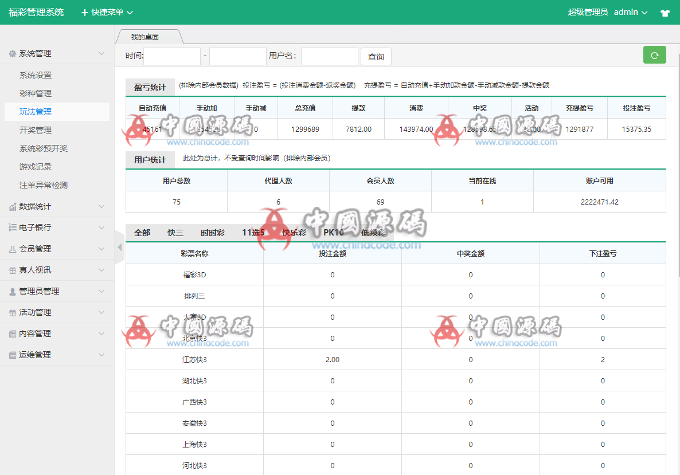Collapse the 系统管理 menu chevron

tap(101, 53)
